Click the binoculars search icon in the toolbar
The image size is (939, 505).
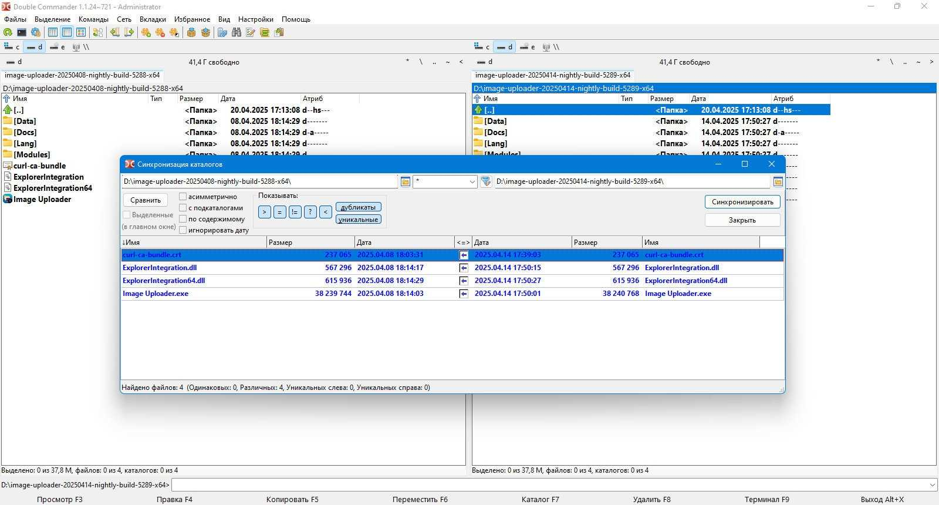click(x=237, y=32)
